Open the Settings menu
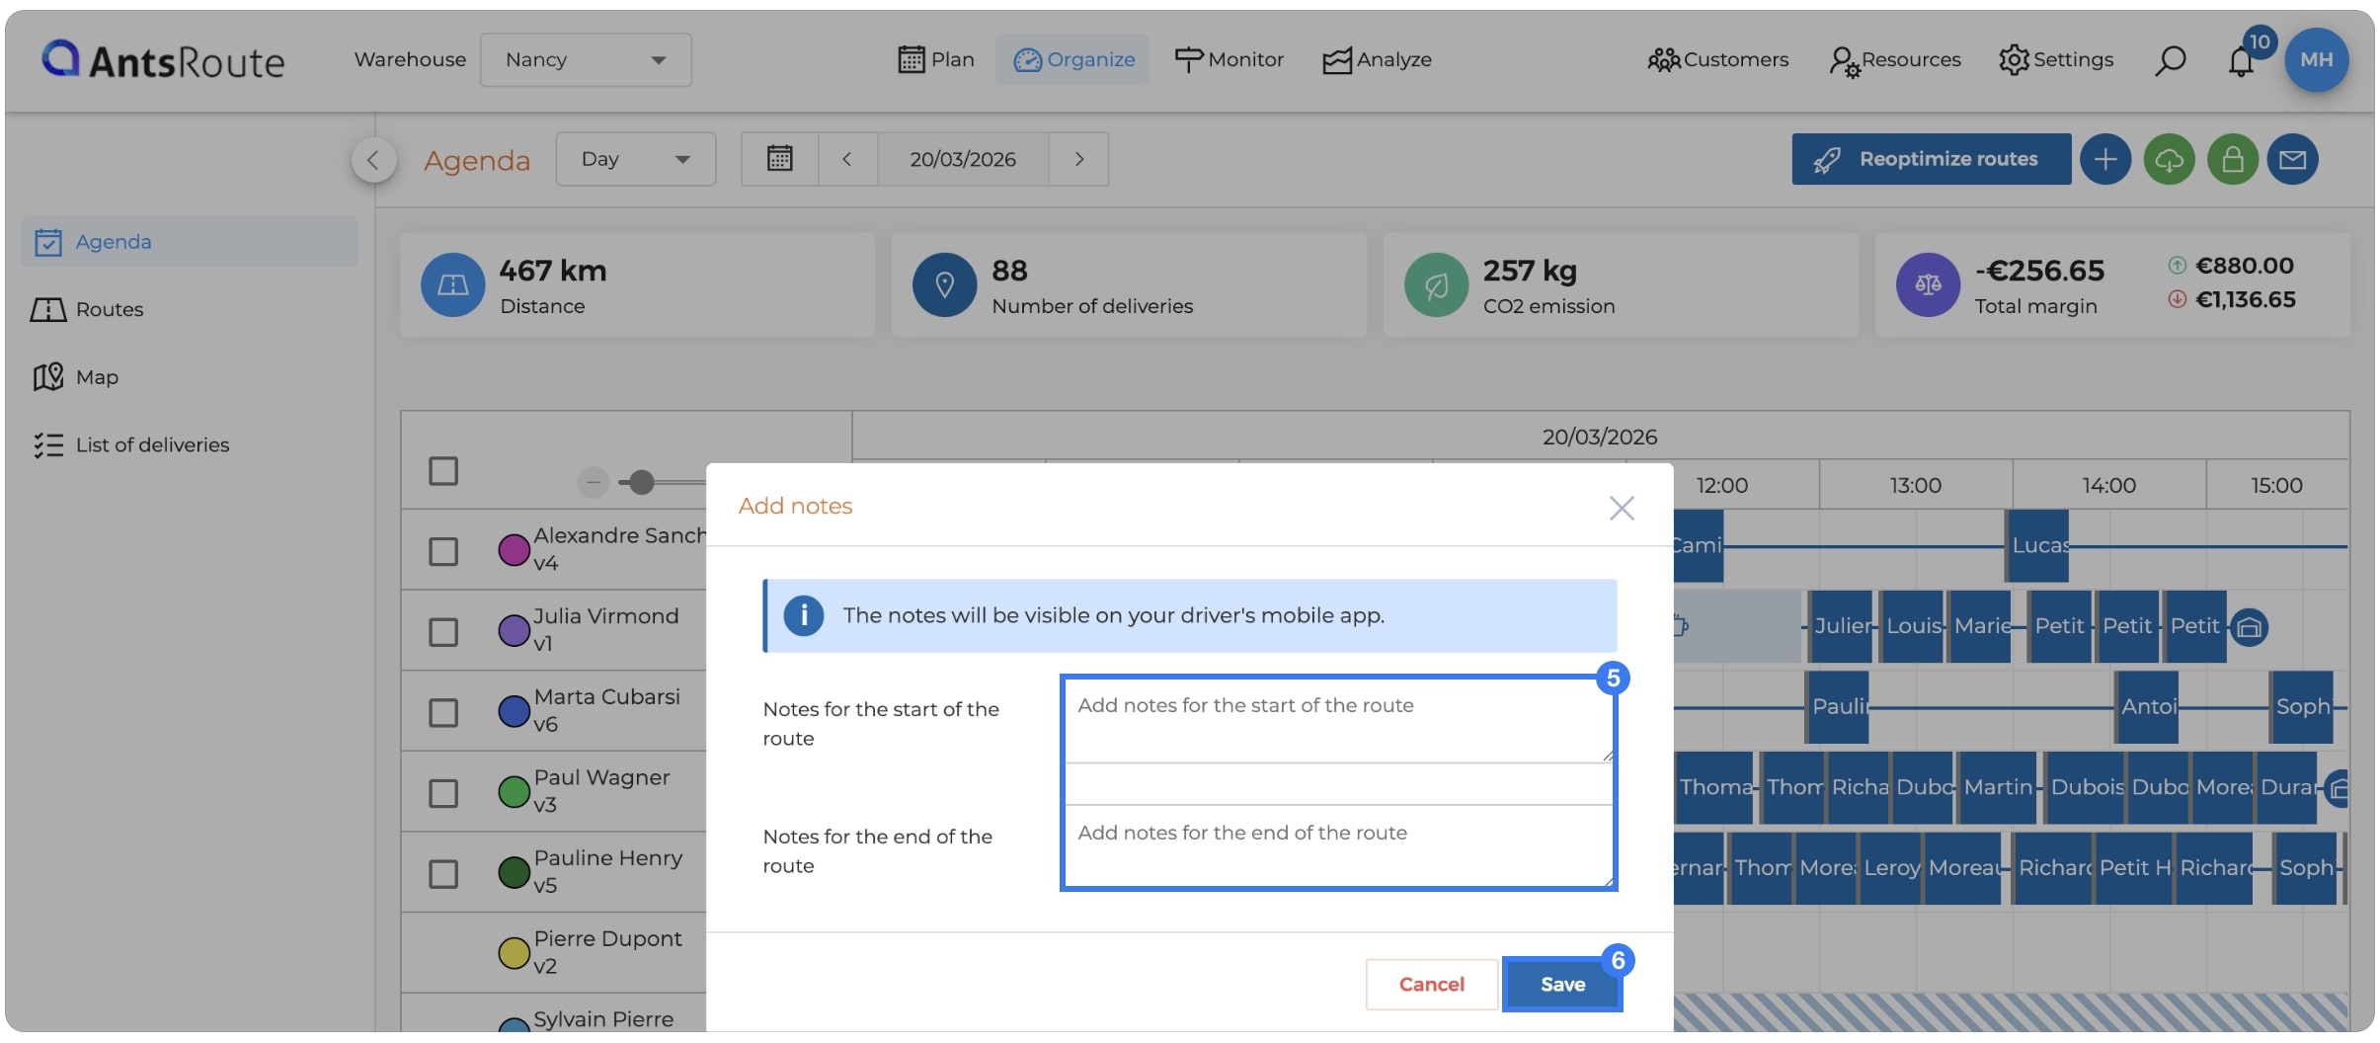 (2056, 60)
